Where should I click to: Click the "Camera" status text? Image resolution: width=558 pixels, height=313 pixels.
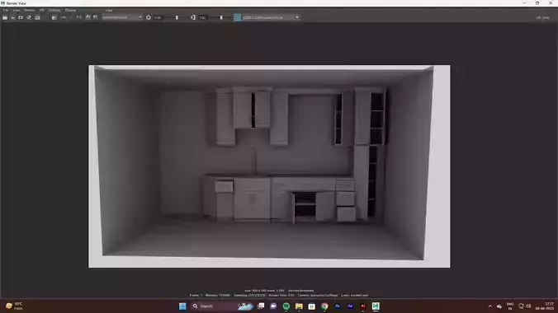318,295
